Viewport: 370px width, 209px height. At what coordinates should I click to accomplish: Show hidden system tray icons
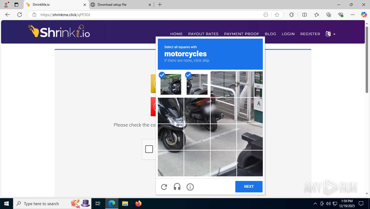[x=315, y=204]
